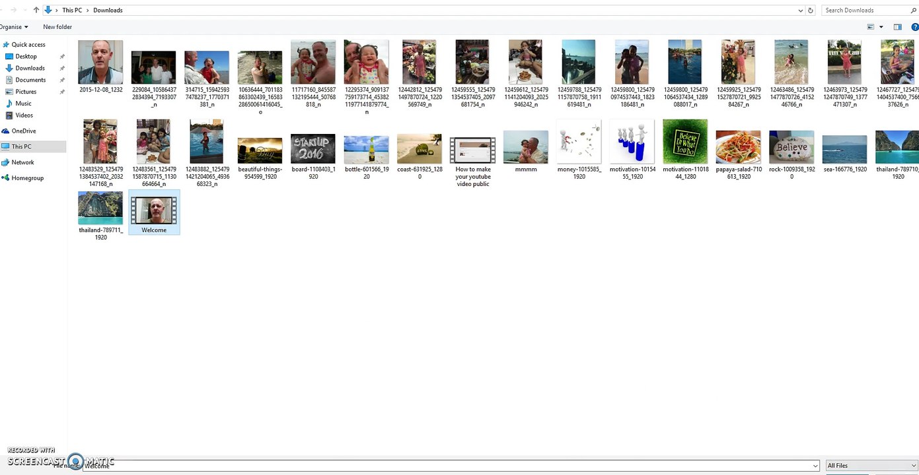Viewport: 919px width, 475px height.
Task: Select the file starting with 12459612_125479
Action: [x=526, y=74]
